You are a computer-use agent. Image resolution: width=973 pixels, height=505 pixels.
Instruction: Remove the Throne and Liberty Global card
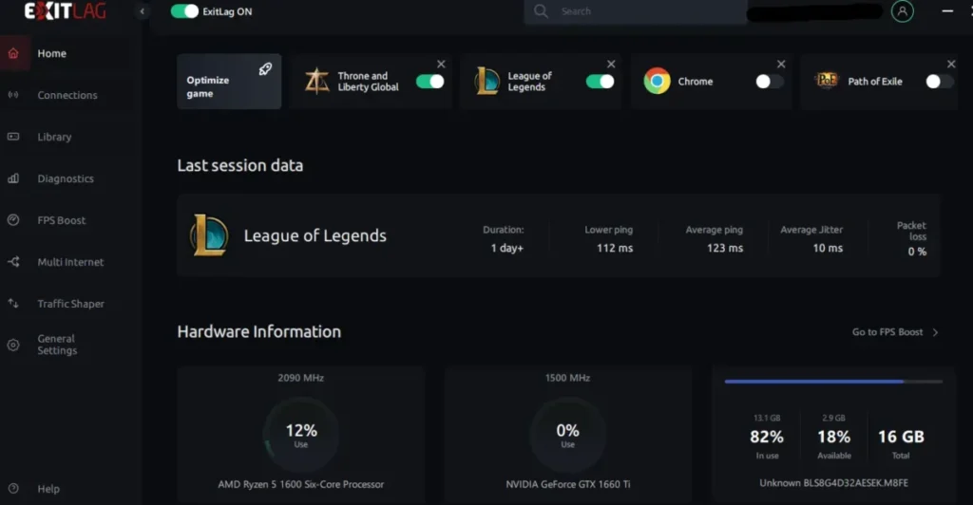coord(441,64)
